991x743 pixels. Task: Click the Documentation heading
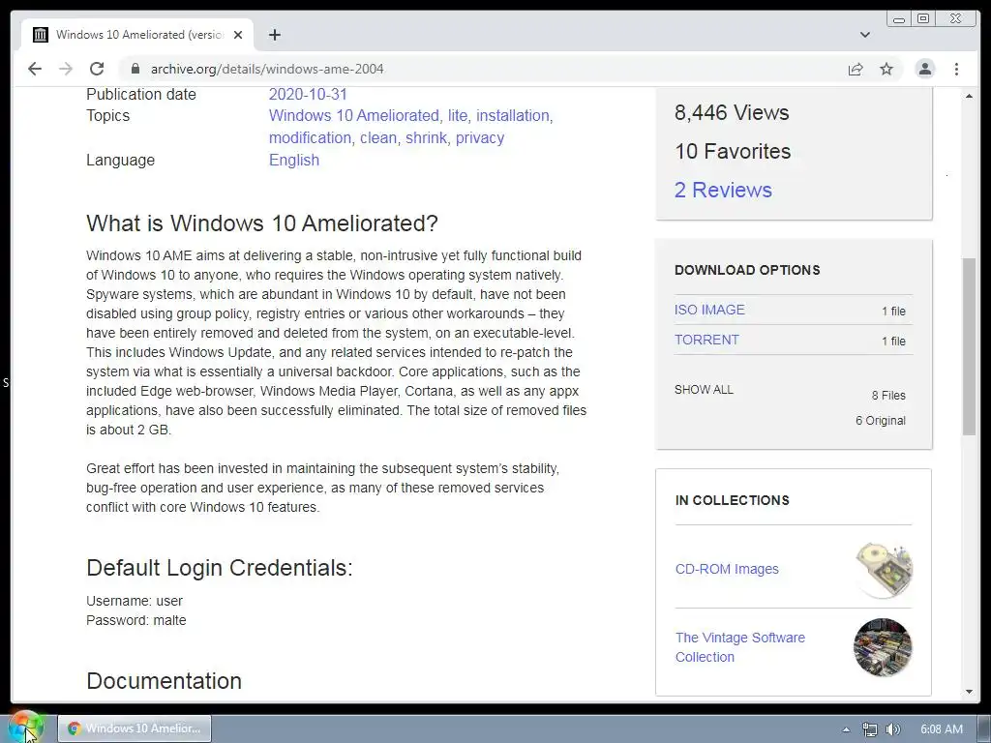pos(164,680)
